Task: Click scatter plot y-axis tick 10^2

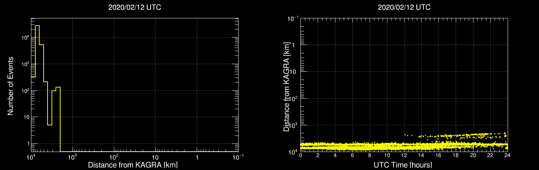Action: (294, 98)
